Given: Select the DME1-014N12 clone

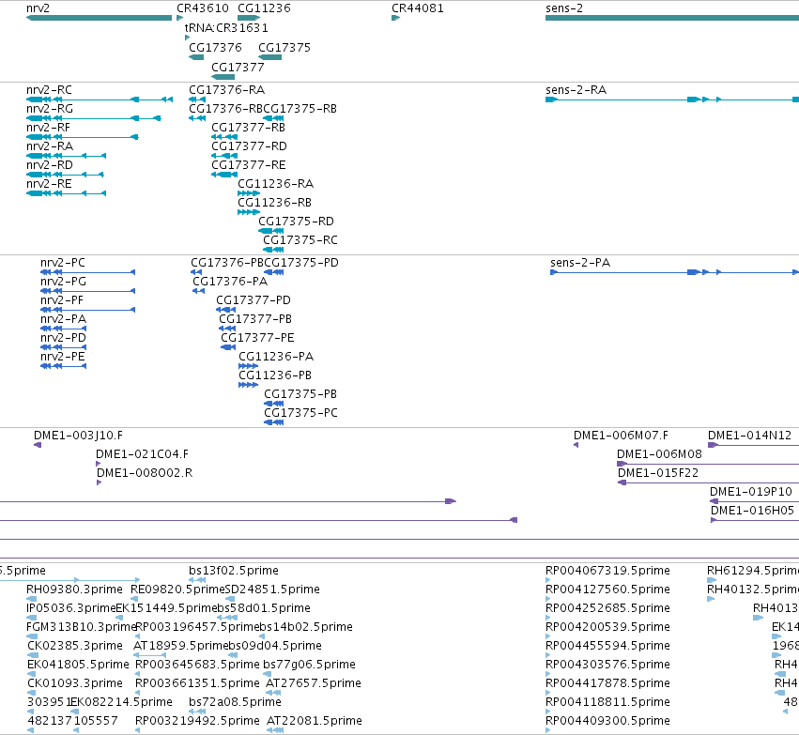Looking at the screenshot, I should coord(749,436).
